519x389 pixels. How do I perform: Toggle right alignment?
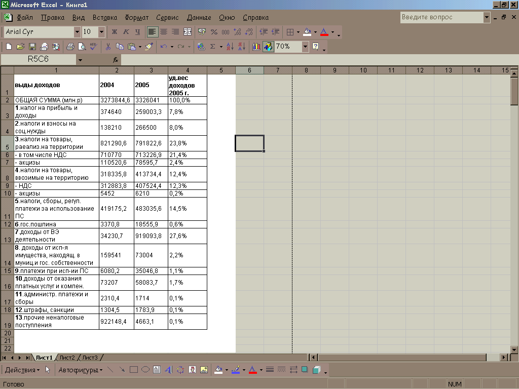click(175, 32)
